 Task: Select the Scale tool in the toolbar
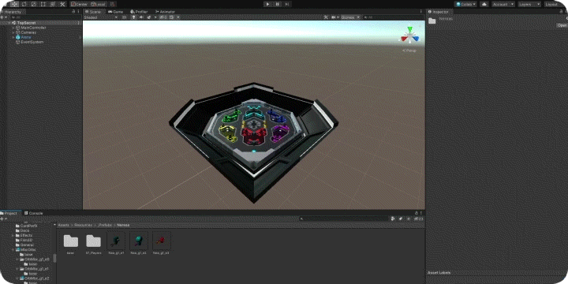pyautogui.click(x=33, y=4)
